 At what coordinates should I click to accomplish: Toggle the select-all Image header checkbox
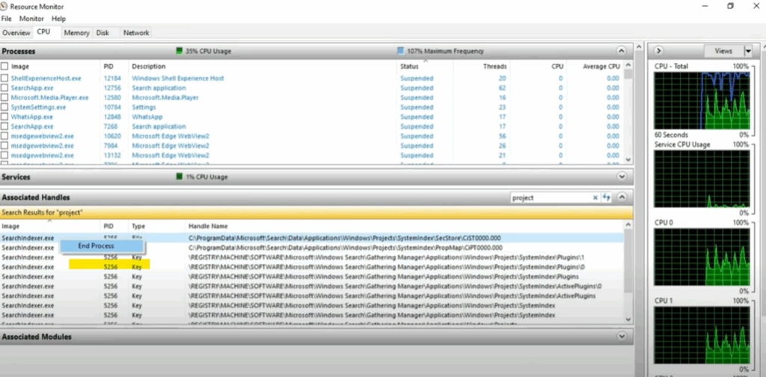click(x=5, y=67)
